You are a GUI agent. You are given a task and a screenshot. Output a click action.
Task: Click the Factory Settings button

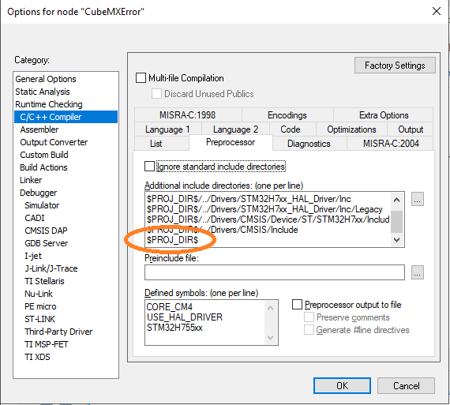click(x=395, y=66)
